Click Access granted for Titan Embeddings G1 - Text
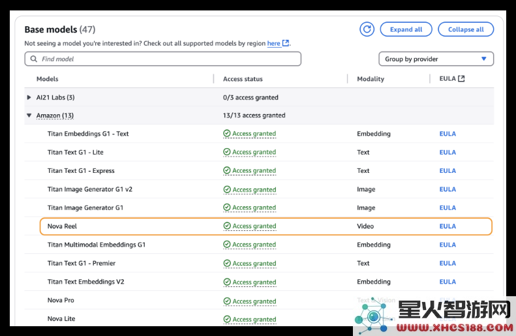This screenshot has height=336, width=516. tap(250, 134)
